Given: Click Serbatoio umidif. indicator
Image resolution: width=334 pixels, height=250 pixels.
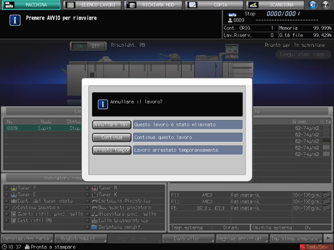Looking at the screenshot, I should tap(114, 227).
